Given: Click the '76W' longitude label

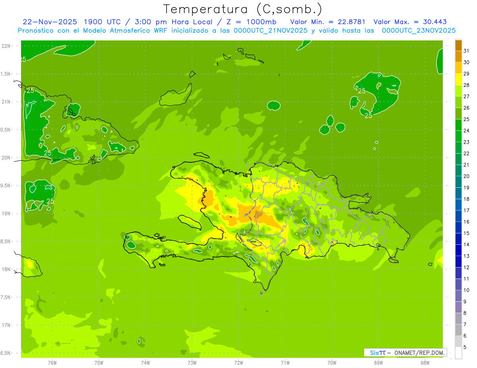Looking at the screenshot, I should 52,363.
